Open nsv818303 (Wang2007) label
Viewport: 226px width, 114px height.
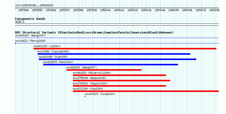click(x=82, y=67)
